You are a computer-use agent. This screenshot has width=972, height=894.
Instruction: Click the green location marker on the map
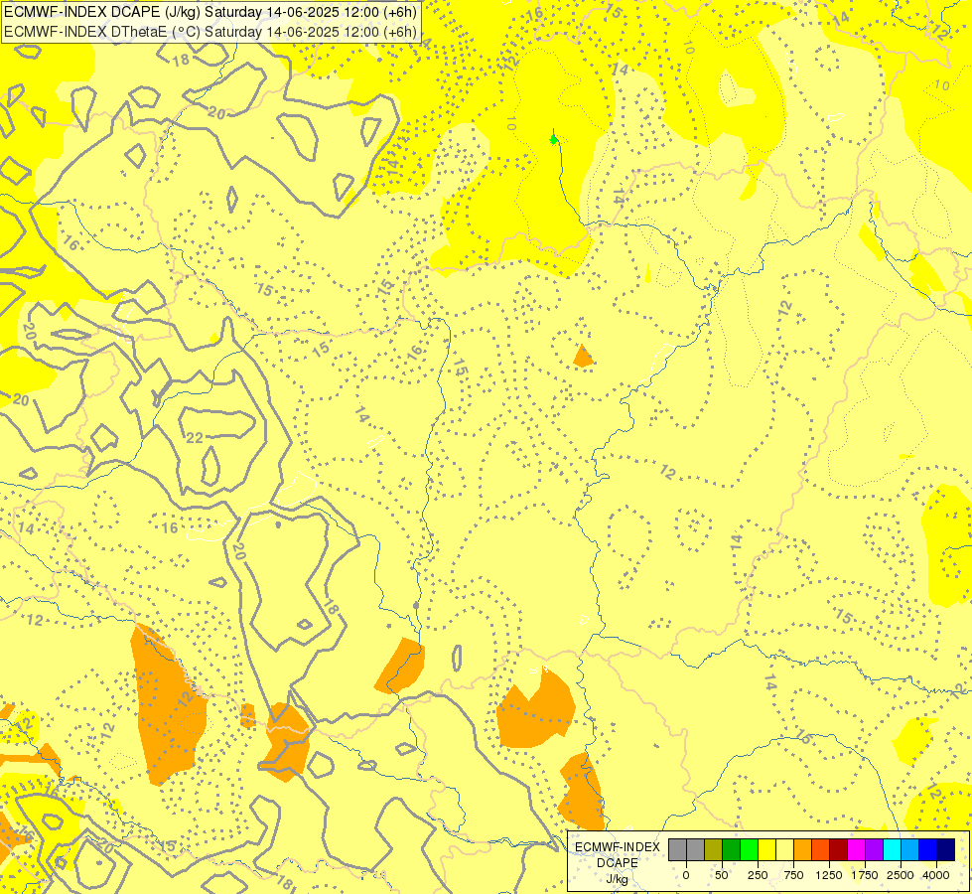554,140
